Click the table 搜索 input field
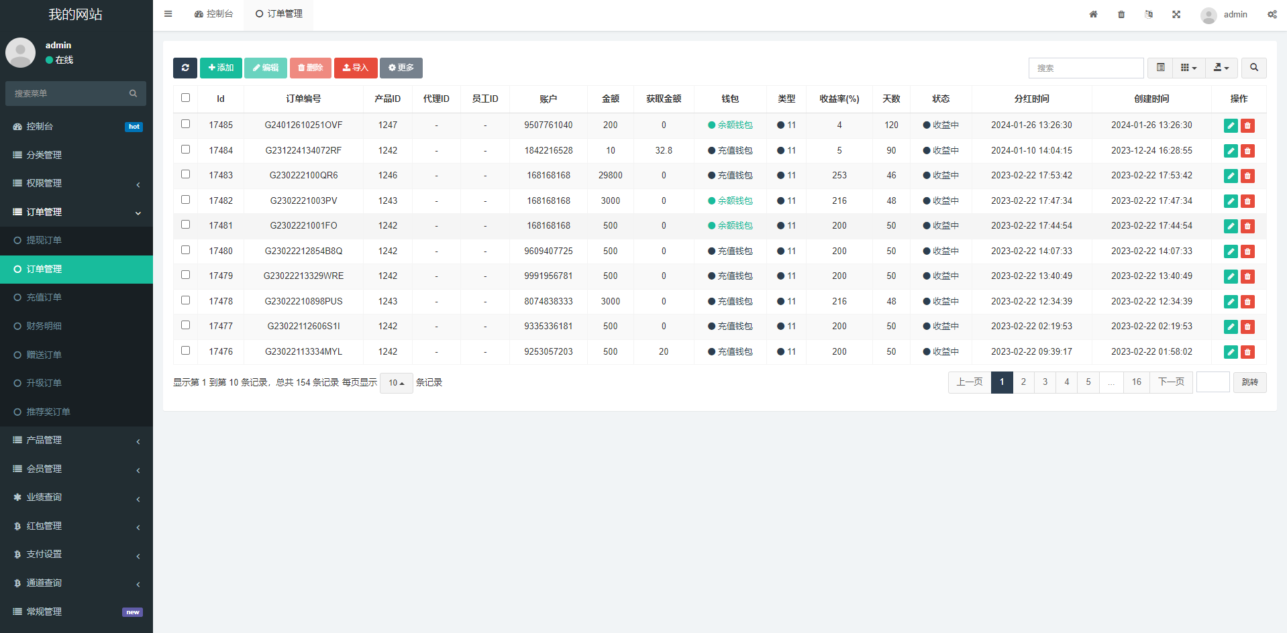 tap(1086, 68)
